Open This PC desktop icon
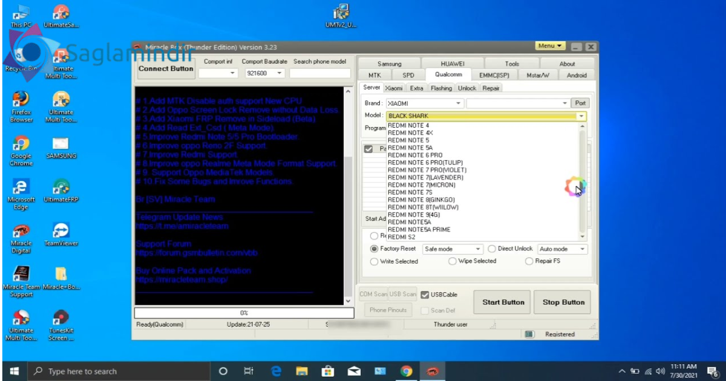Image resolution: width=726 pixels, height=381 pixels. [x=21, y=16]
